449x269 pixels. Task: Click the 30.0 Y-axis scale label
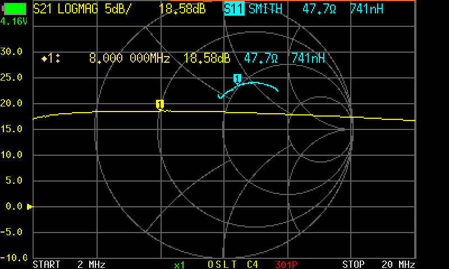click(x=11, y=52)
